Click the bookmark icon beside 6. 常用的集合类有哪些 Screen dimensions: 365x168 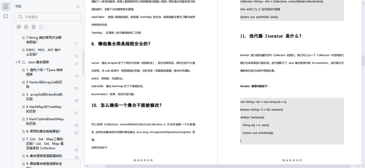tap(24, 131)
